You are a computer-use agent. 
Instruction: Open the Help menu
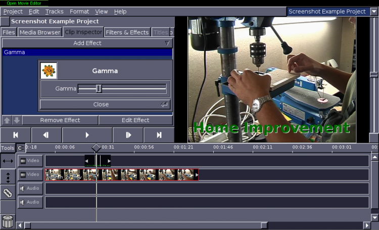coord(120,11)
